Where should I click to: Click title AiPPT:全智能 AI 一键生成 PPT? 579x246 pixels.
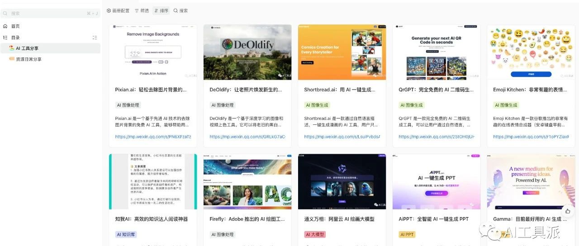[433, 219]
